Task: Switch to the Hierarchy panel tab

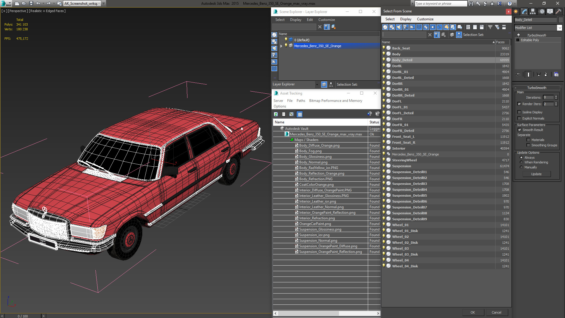Action: click(533, 11)
